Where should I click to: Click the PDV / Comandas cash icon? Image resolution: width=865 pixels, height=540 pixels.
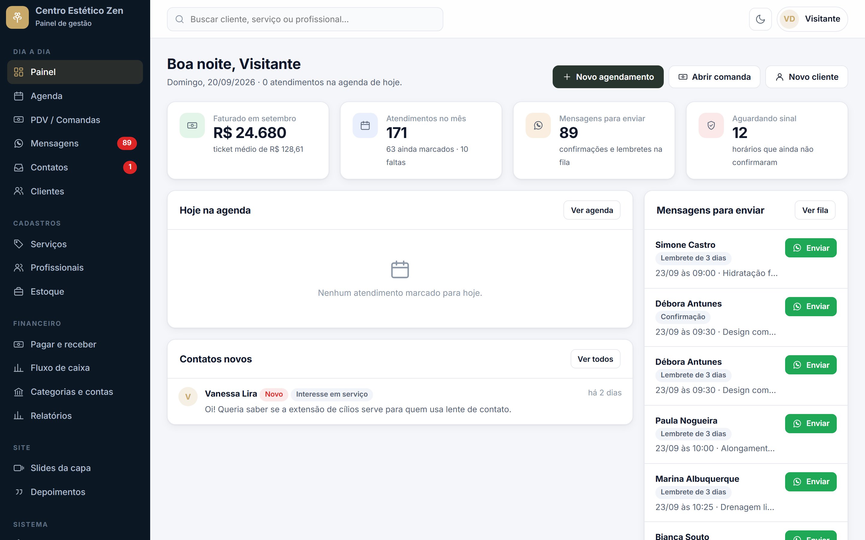coord(19,120)
